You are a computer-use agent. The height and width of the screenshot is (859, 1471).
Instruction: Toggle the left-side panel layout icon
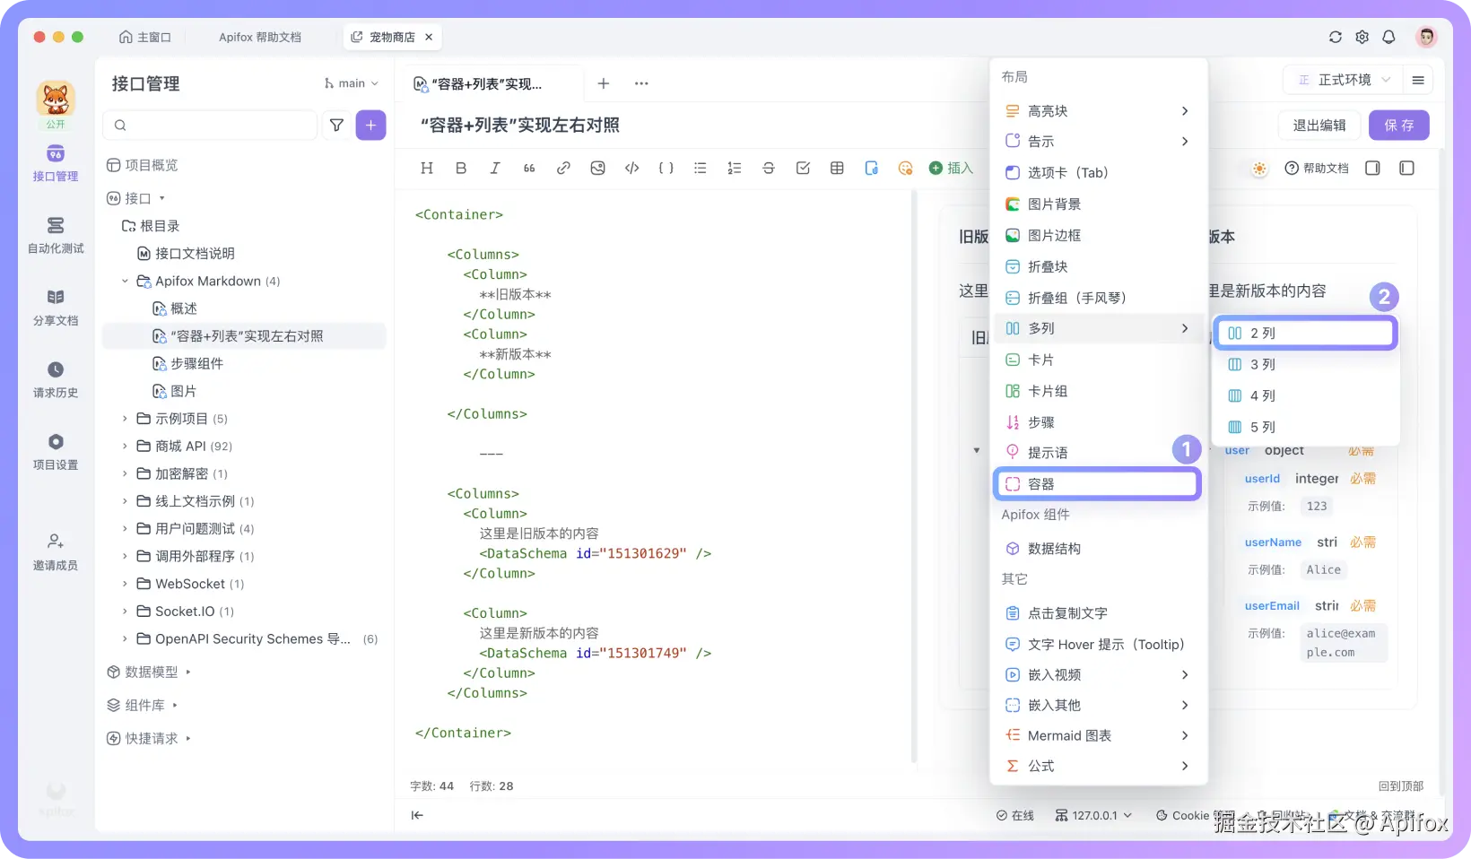pos(1406,169)
